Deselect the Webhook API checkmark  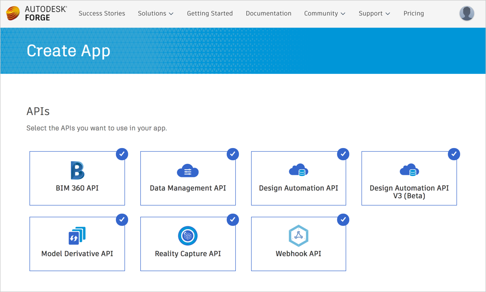[x=343, y=220]
